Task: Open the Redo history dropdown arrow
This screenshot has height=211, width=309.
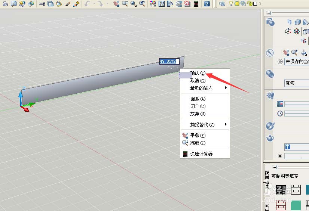Action: click(x=107, y=3)
